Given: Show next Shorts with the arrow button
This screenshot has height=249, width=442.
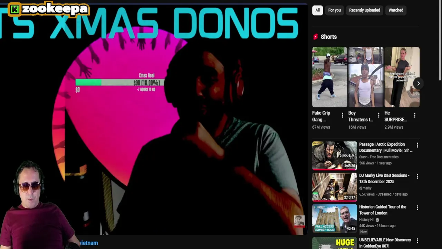Looking at the screenshot, I should [418, 83].
